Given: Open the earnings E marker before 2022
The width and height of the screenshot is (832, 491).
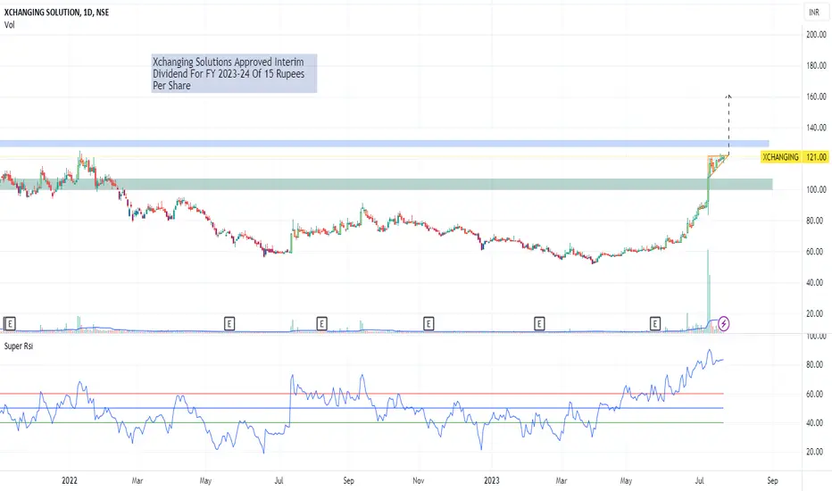Looking at the screenshot, I should [x=10, y=323].
